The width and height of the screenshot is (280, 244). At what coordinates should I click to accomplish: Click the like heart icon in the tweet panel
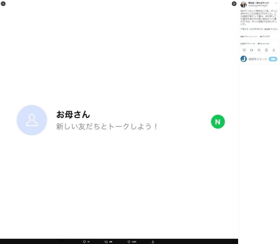pos(259,50)
